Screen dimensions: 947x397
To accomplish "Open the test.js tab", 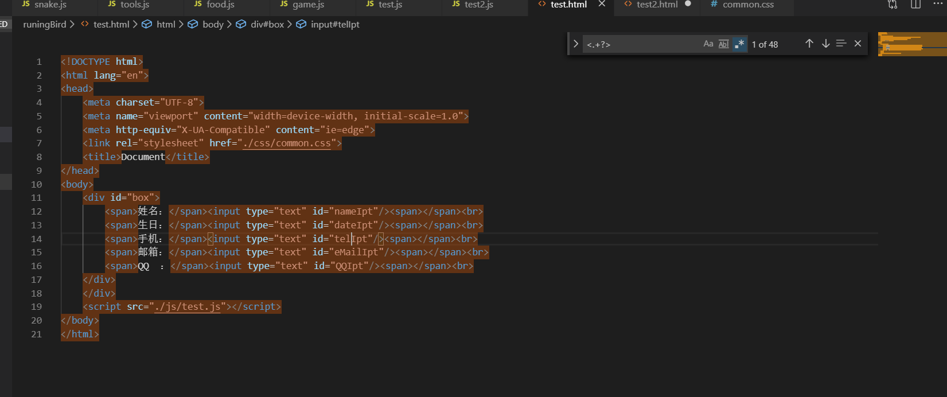I will (384, 5).
